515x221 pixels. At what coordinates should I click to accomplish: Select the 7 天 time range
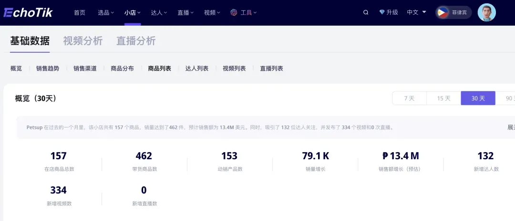tap(409, 98)
